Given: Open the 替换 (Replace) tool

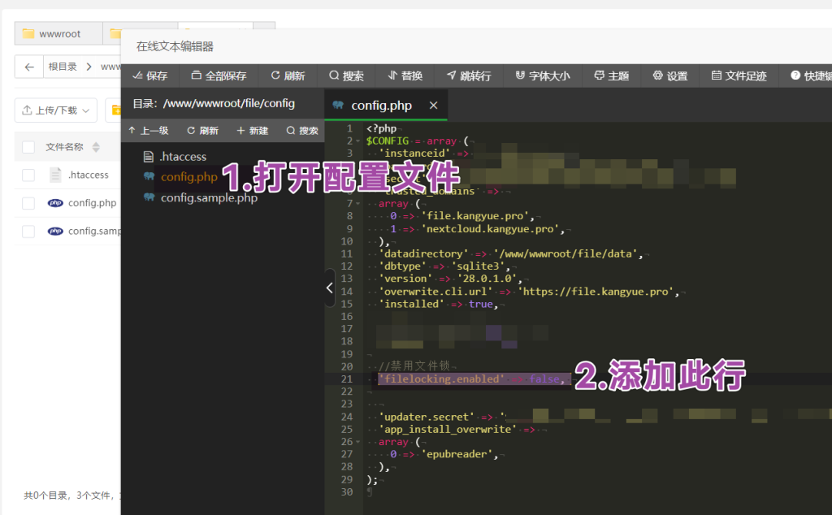Looking at the screenshot, I should (x=405, y=76).
